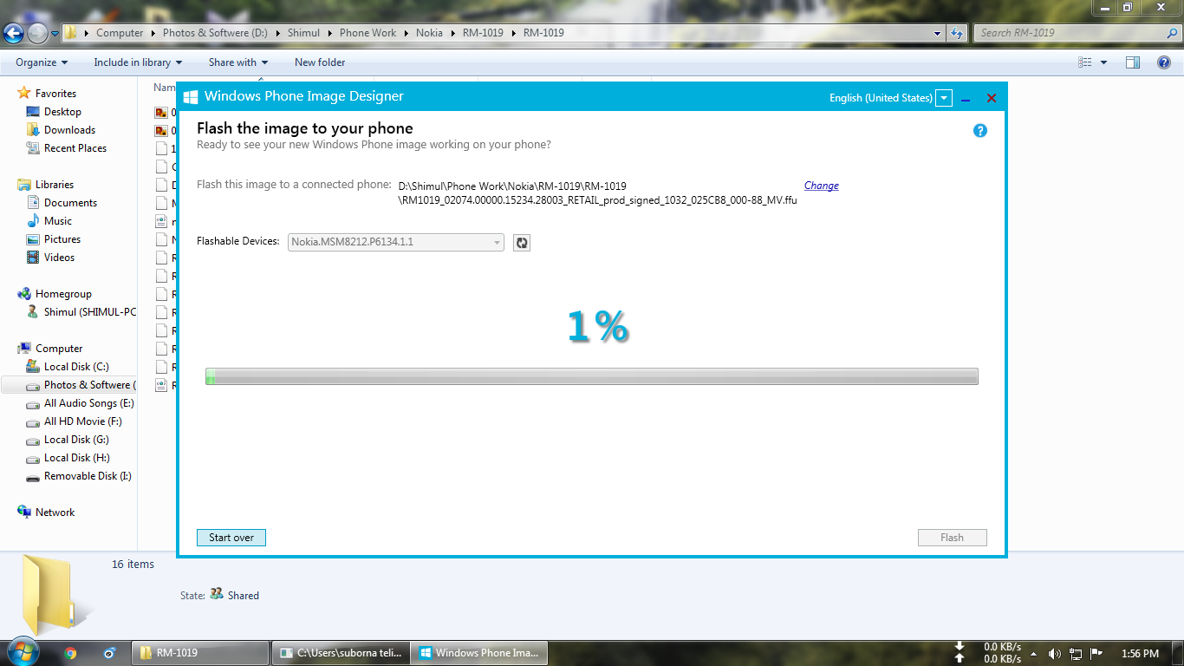Click the Change your view icon
Viewport: 1184px width, 666px height.
tap(1084, 62)
